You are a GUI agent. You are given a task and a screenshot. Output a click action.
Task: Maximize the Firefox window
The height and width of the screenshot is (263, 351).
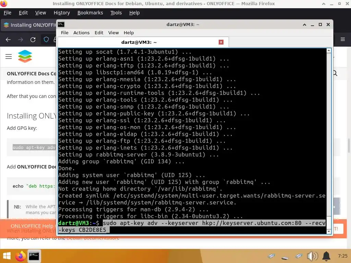click(x=339, y=3)
